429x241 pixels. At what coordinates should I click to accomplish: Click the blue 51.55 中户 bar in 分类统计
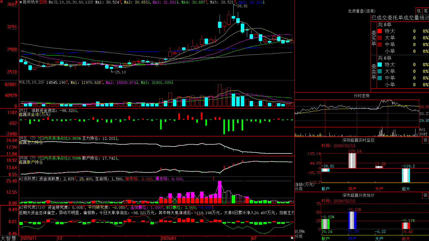point(352,220)
